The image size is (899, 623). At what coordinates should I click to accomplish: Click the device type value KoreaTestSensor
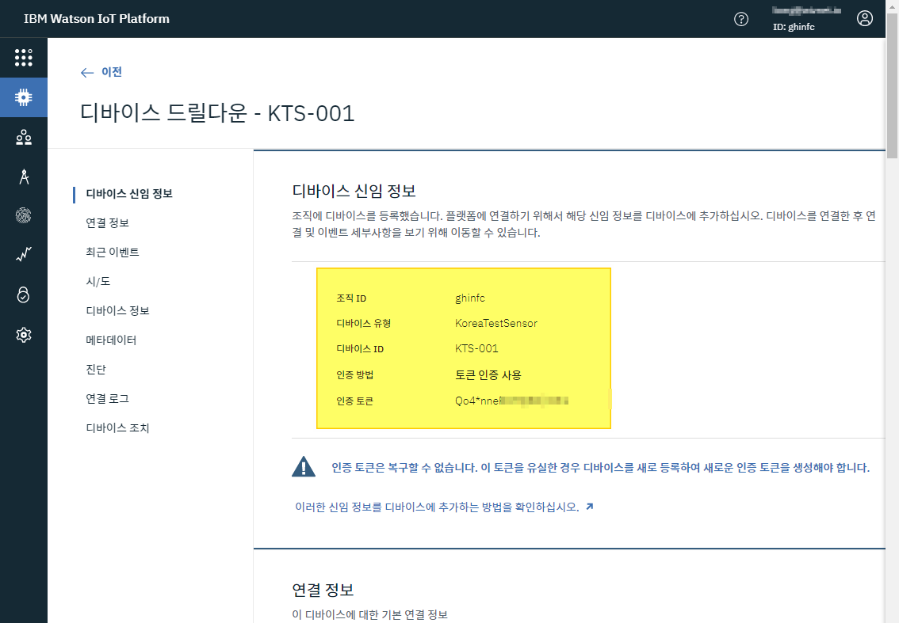pos(496,323)
